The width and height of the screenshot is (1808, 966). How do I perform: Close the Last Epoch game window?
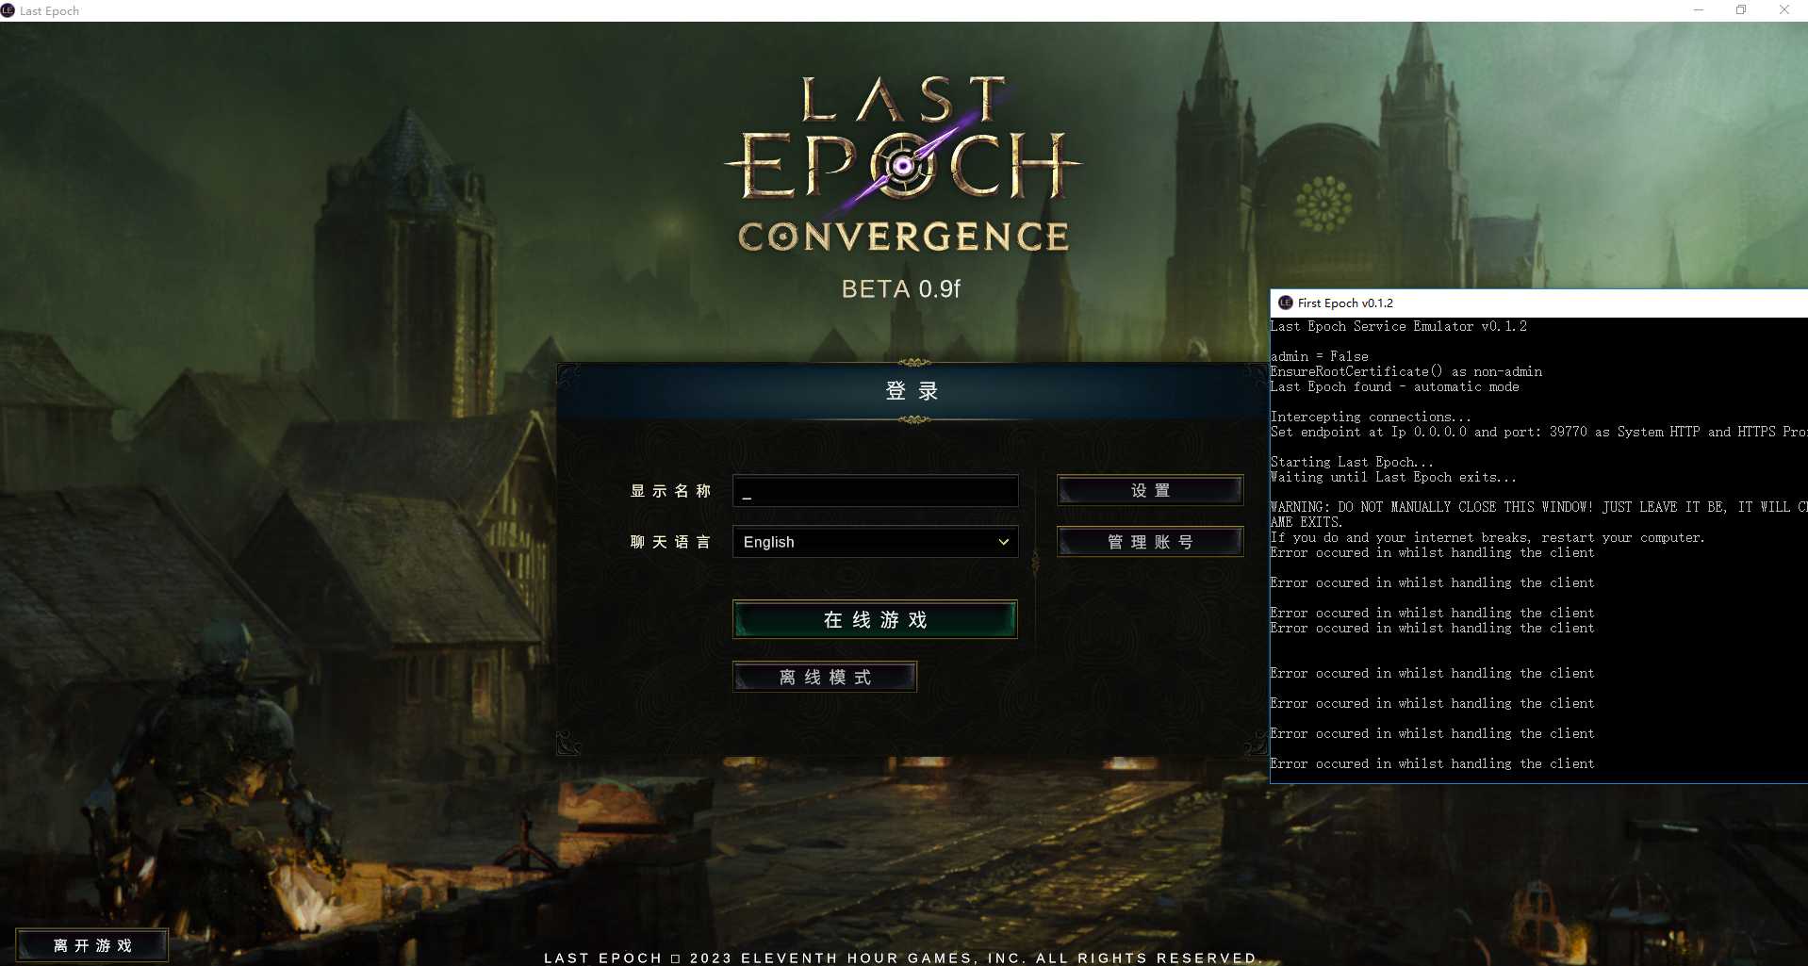pos(1783,10)
